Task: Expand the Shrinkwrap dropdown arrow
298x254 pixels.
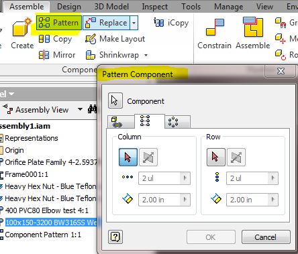Action: pos(146,55)
